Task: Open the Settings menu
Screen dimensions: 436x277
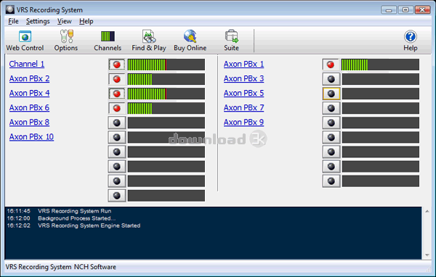Action: coord(38,21)
